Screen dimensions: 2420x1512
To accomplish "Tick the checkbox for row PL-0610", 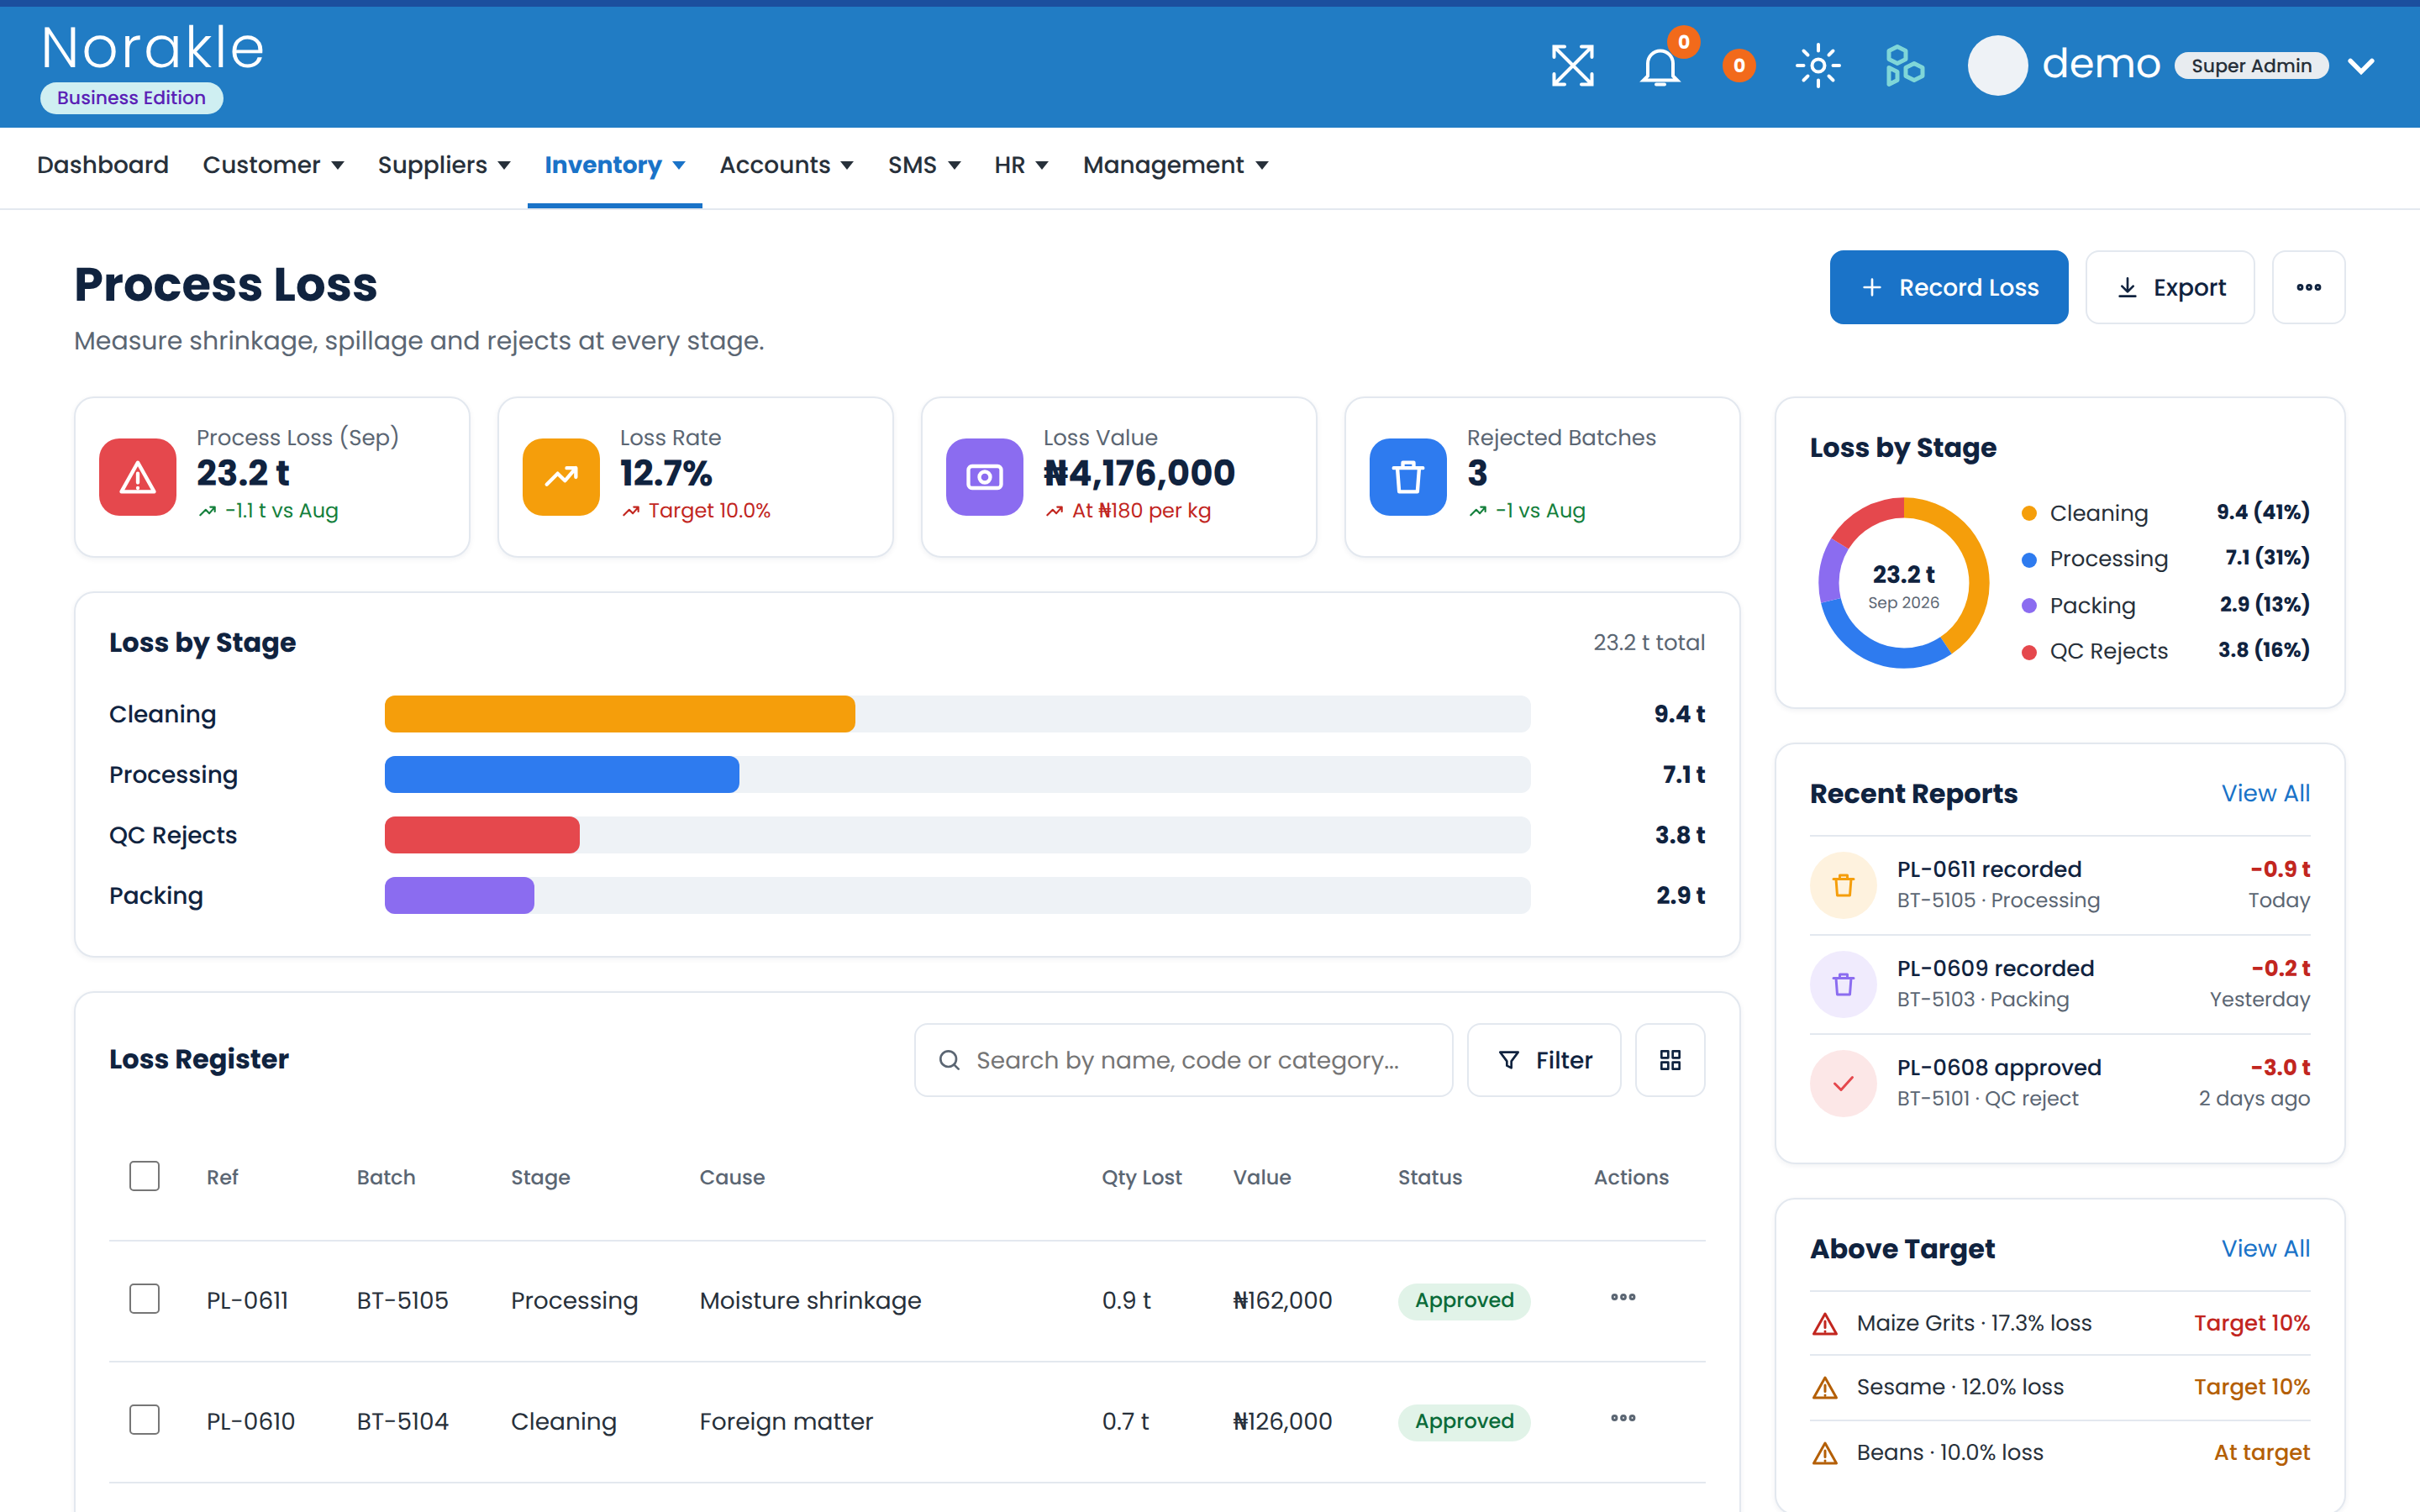I will coord(144,1420).
